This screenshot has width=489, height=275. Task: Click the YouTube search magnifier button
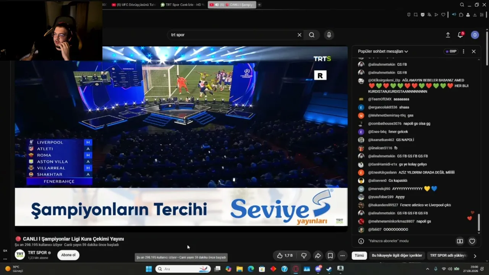tap(312, 35)
